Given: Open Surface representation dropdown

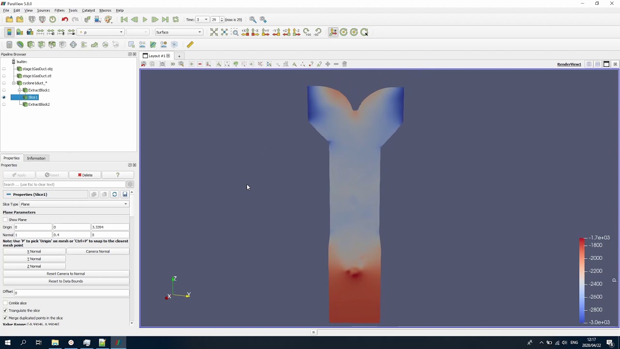Looking at the screenshot, I should click(179, 32).
